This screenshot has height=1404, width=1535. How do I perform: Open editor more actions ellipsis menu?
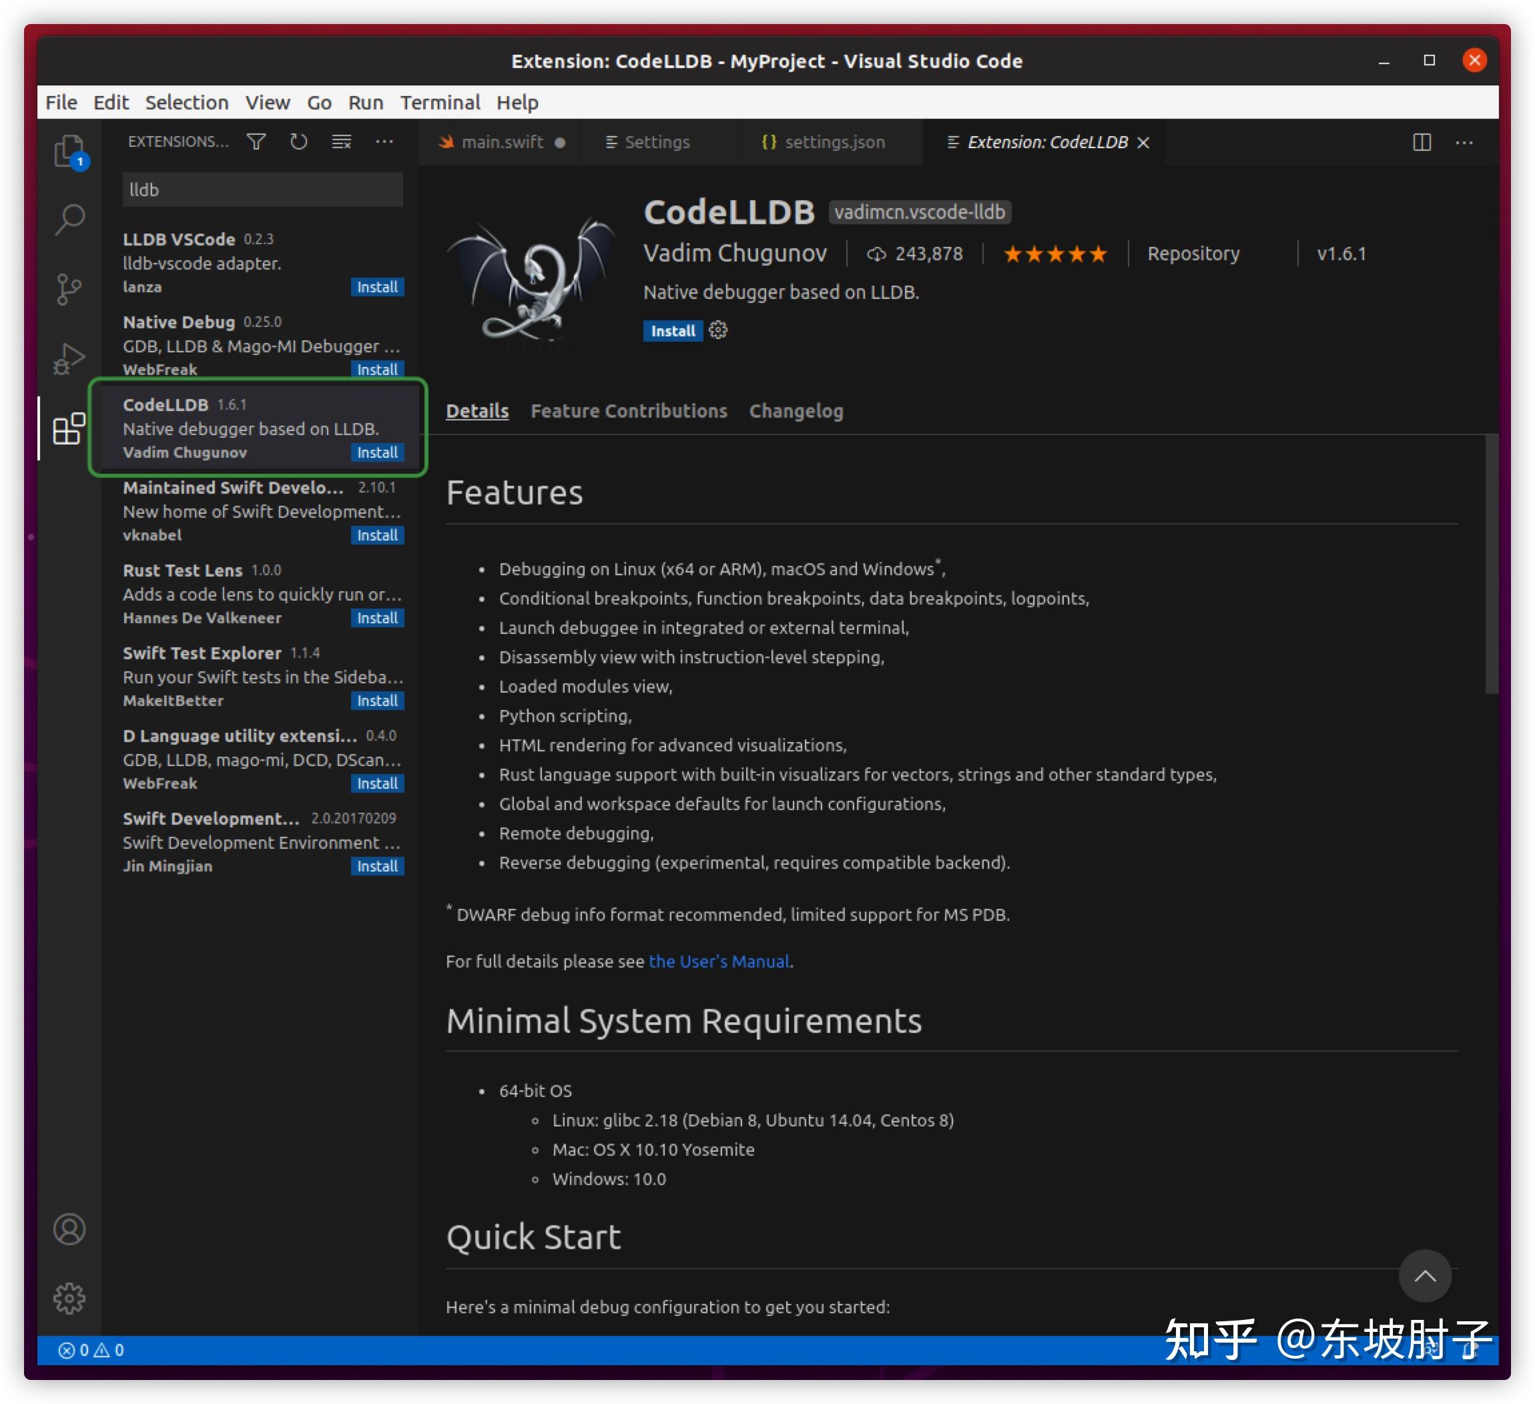pos(1464,142)
